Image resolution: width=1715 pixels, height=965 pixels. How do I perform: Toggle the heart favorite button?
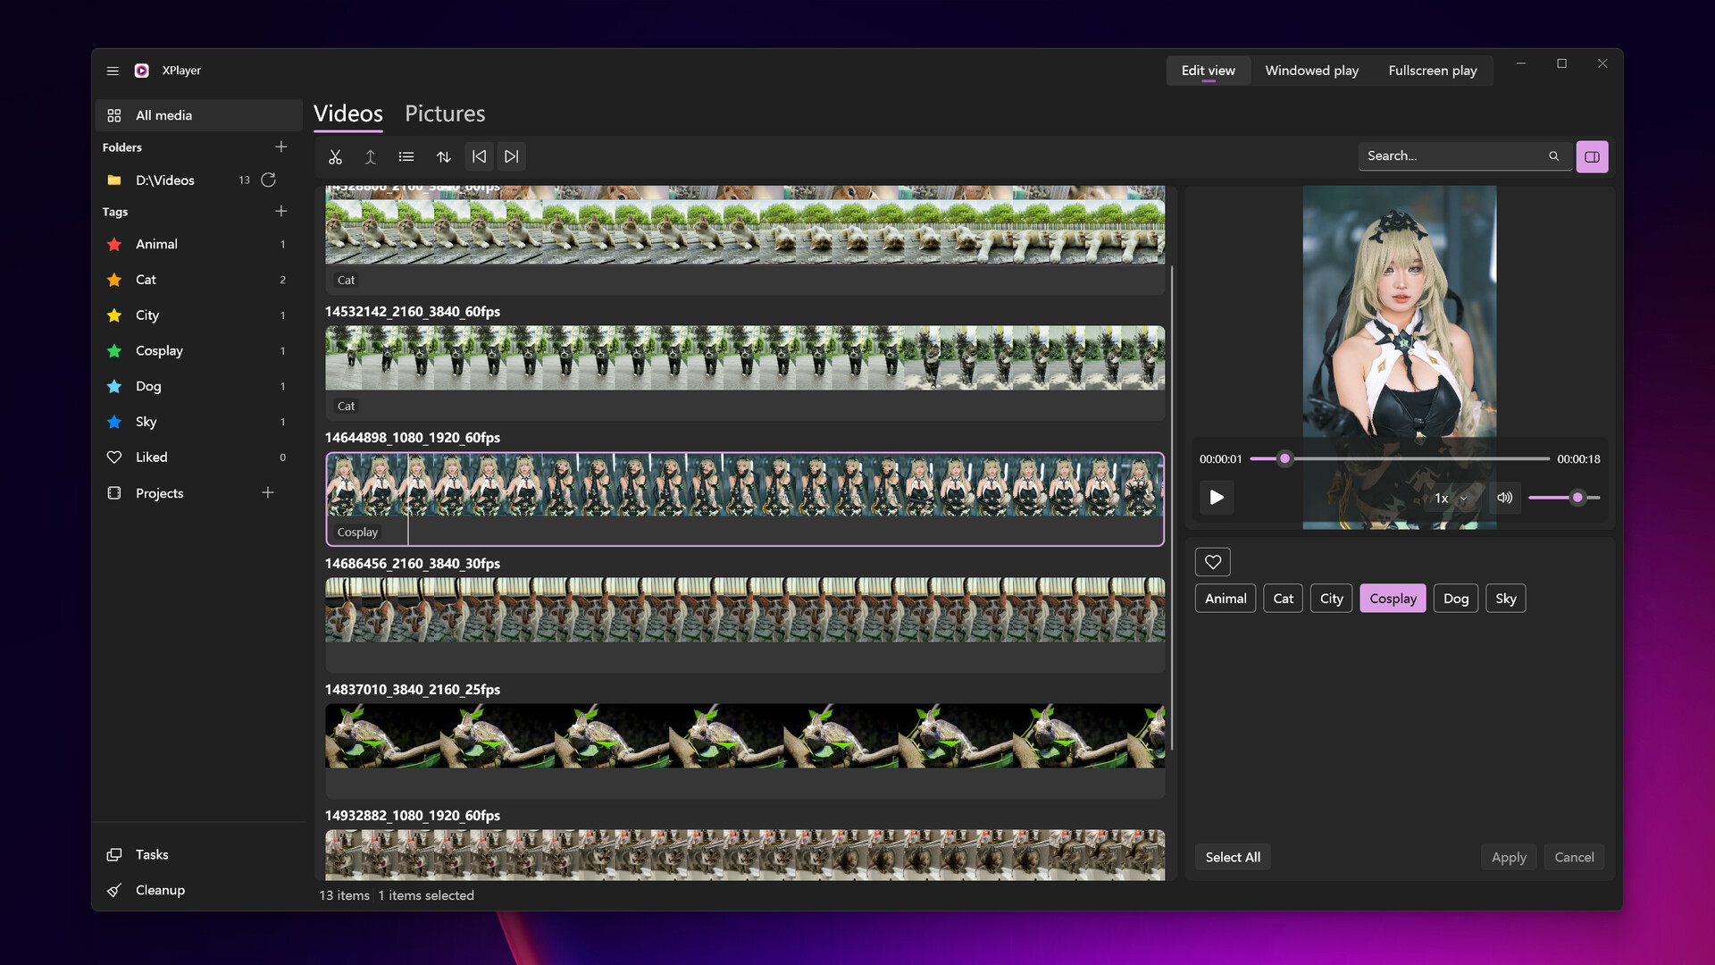point(1213,562)
